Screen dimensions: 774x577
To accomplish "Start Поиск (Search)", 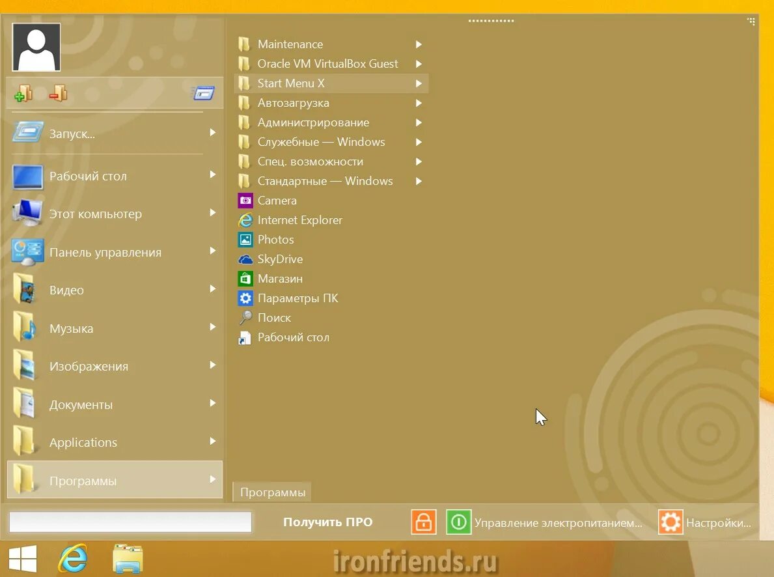I will click(273, 317).
